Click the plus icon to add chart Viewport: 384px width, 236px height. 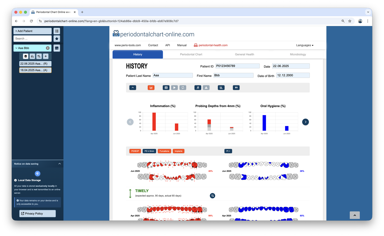pyautogui.click(x=46, y=56)
